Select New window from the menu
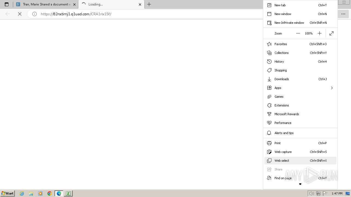The width and height of the screenshot is (351, 197). (x=300, y=14)
